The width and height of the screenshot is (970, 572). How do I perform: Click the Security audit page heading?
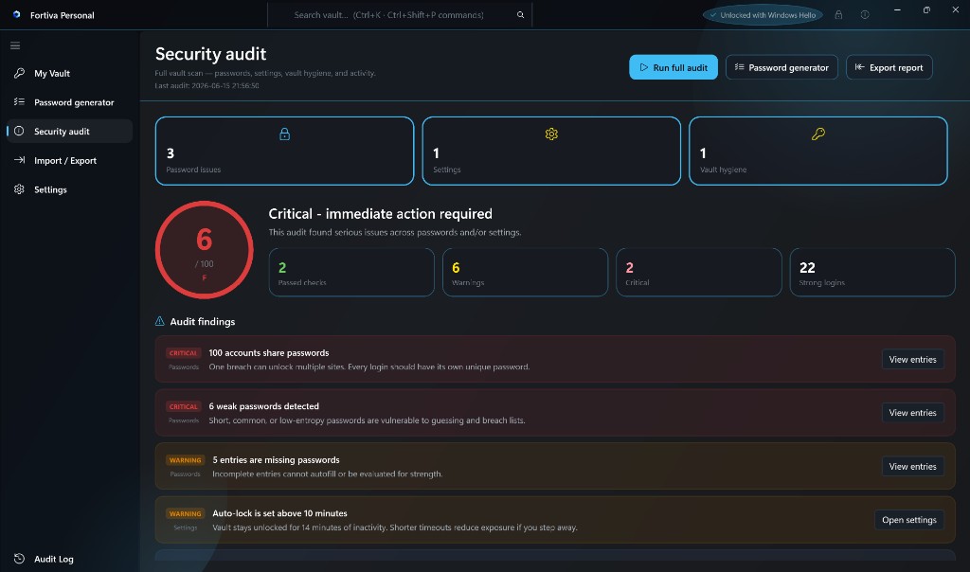[210, 54]
